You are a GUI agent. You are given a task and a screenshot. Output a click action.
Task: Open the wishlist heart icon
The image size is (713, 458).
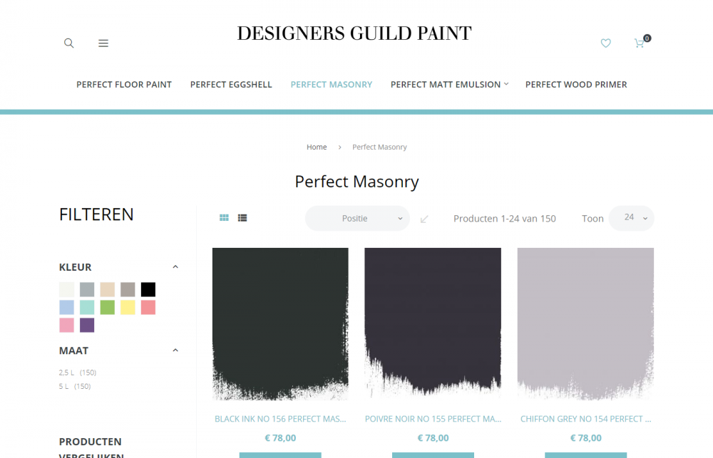[605, 43]
